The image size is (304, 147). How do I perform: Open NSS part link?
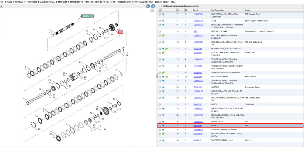(x=195, y=31)
